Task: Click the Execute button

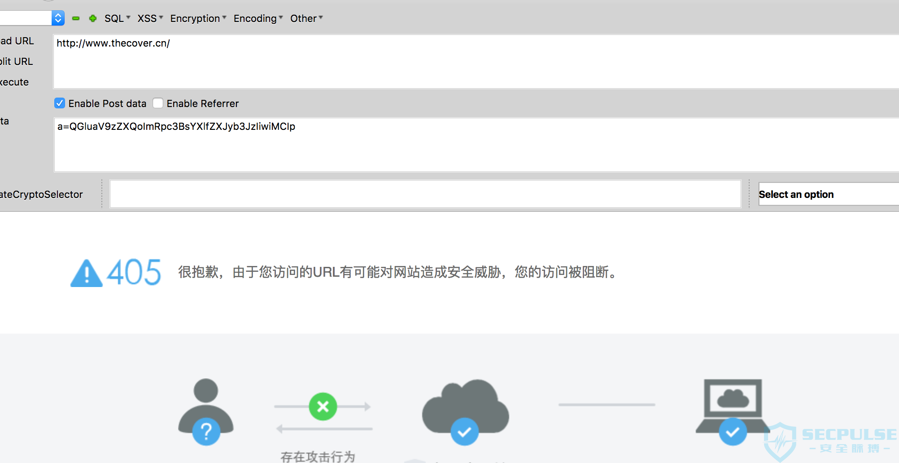Action: click(14, 82)
